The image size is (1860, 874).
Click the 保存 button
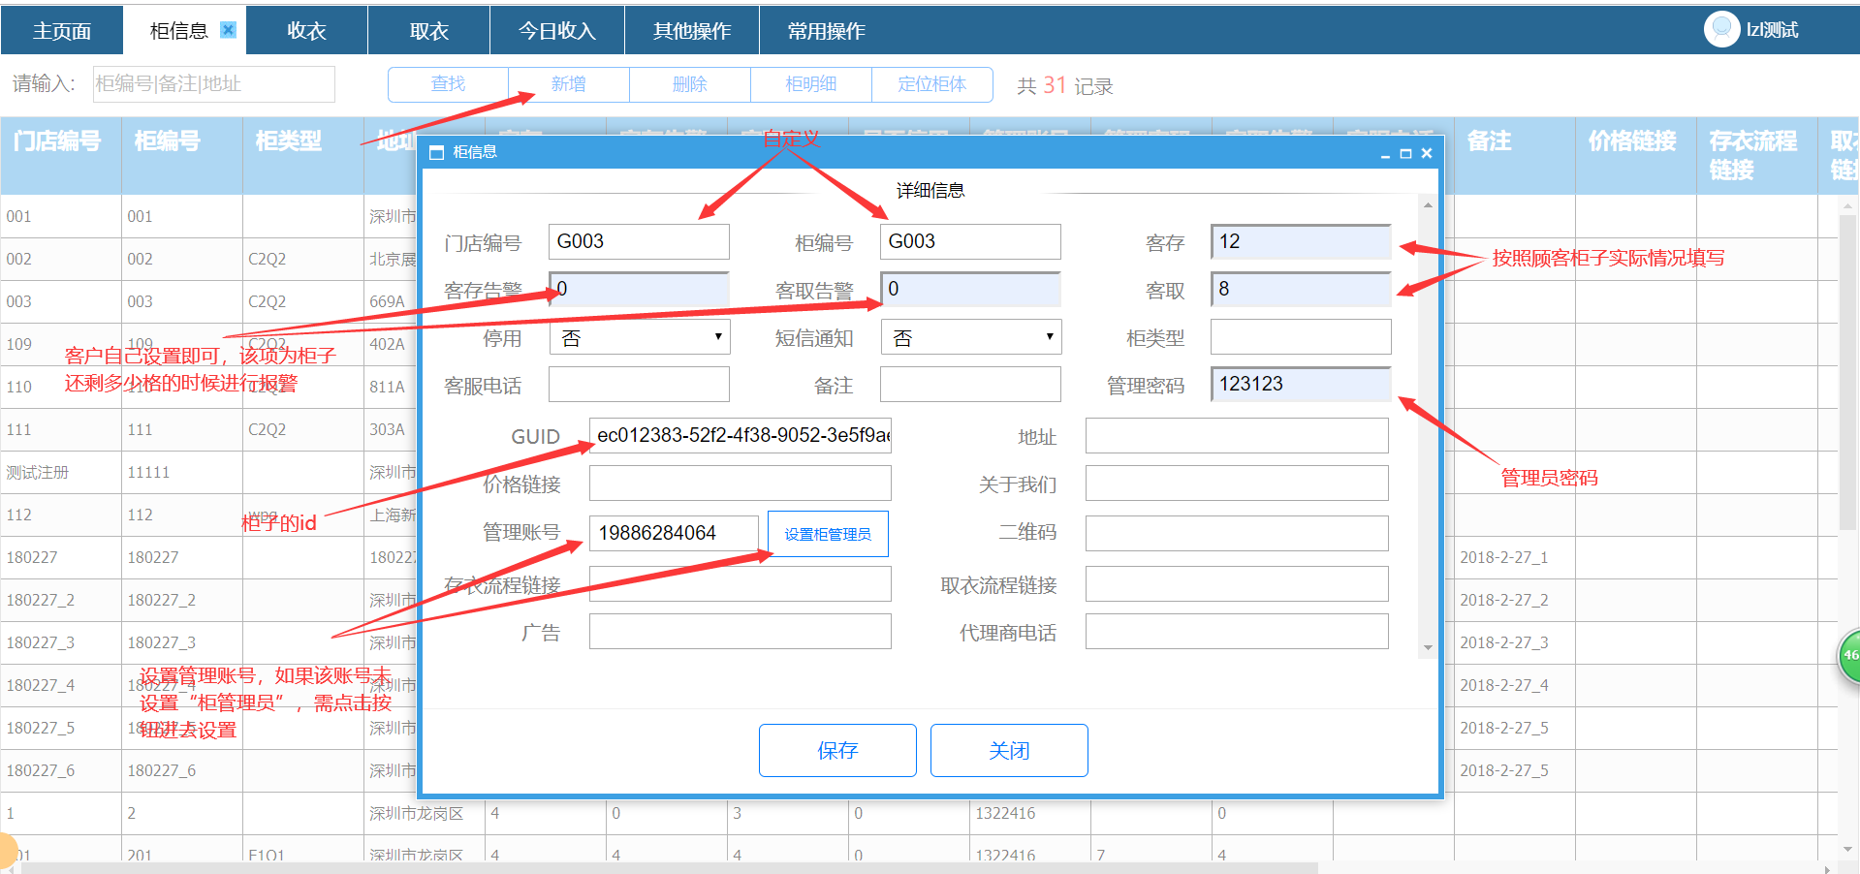[x=837, y=750]
